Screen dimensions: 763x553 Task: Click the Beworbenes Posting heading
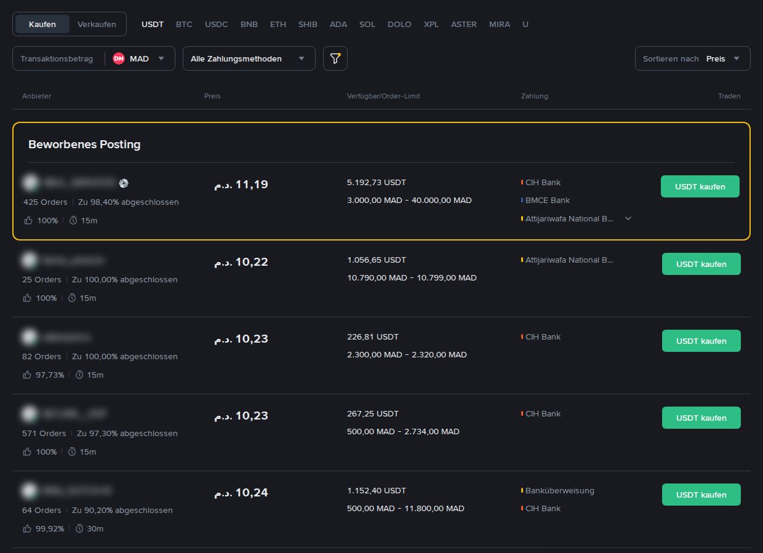84,145
